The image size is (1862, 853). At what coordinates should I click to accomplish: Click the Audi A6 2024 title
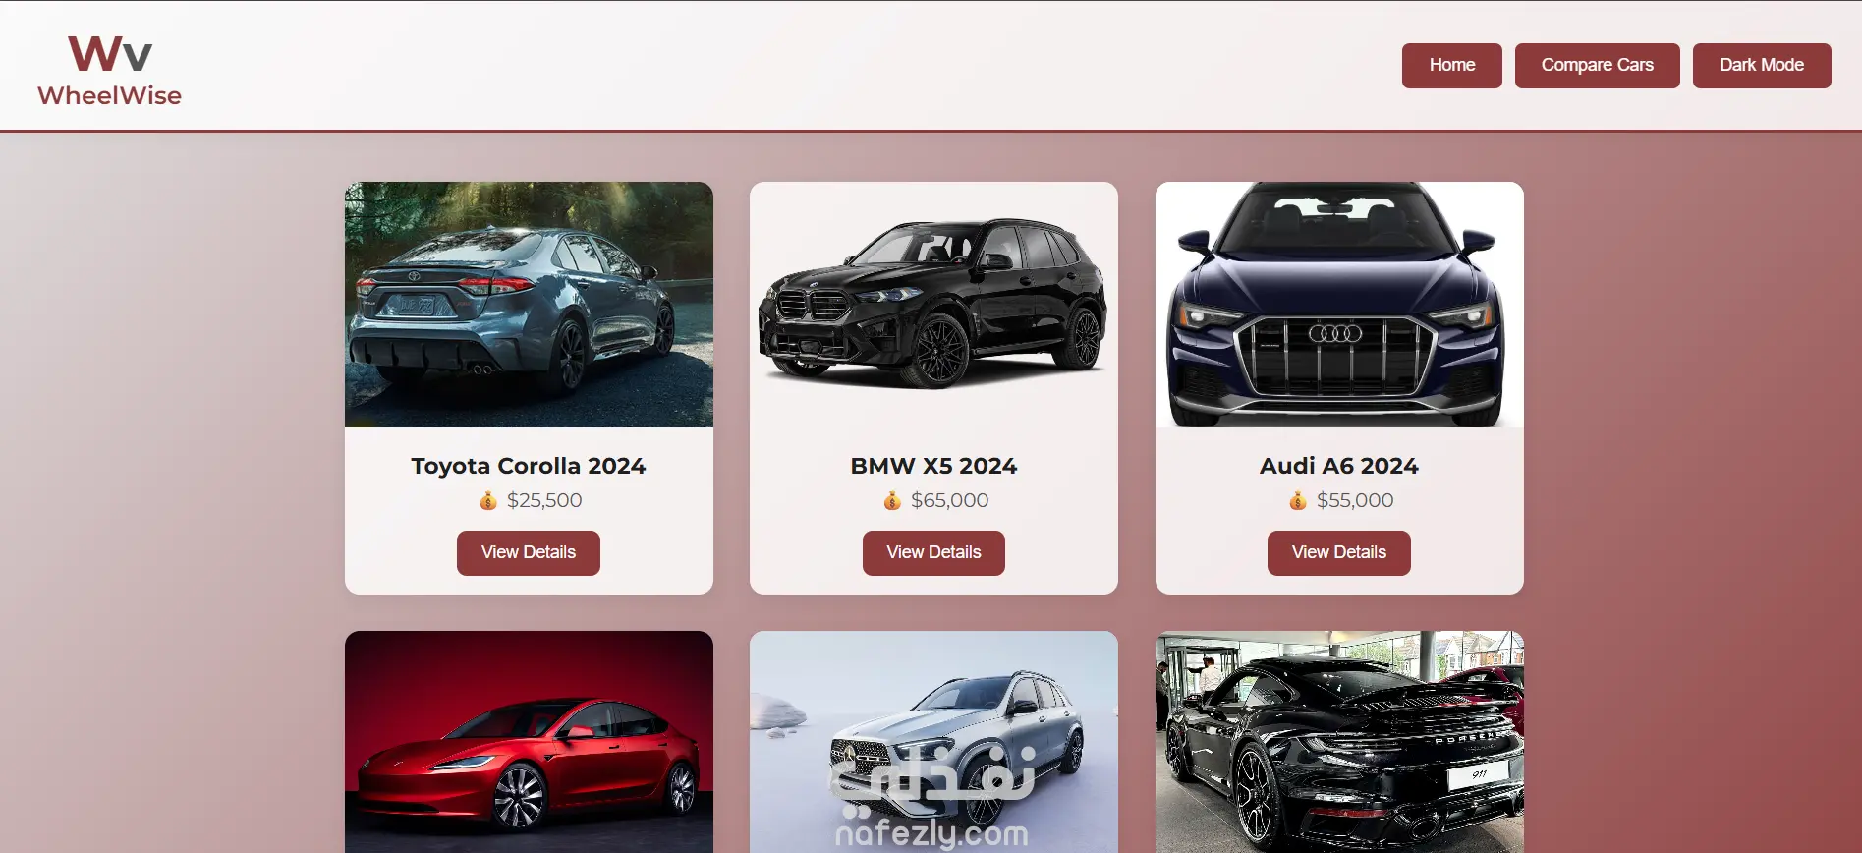[1339, 466]
